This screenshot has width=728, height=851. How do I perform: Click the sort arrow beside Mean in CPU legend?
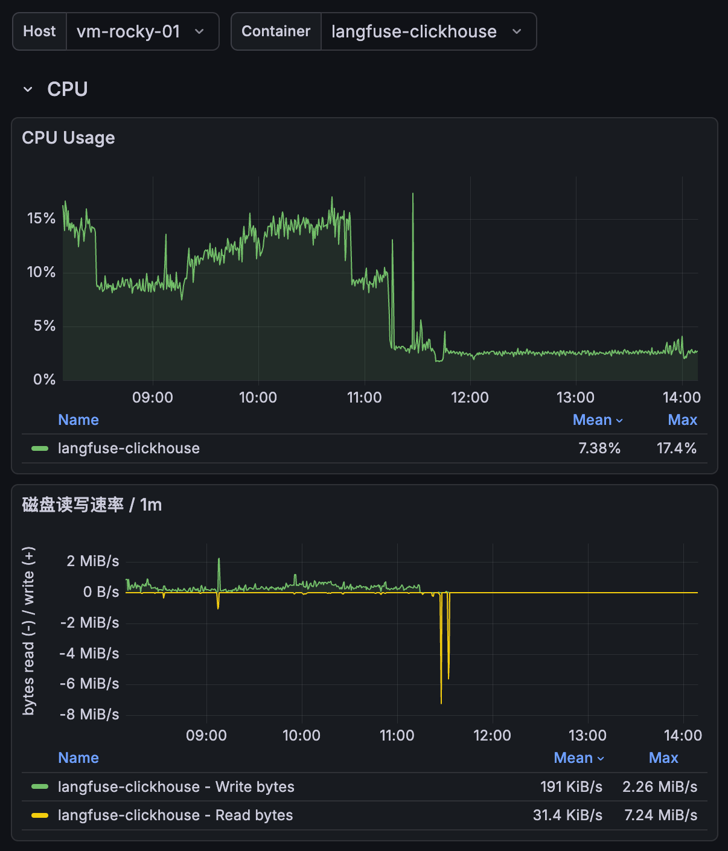pyautogui.click(x=619, y=421)
